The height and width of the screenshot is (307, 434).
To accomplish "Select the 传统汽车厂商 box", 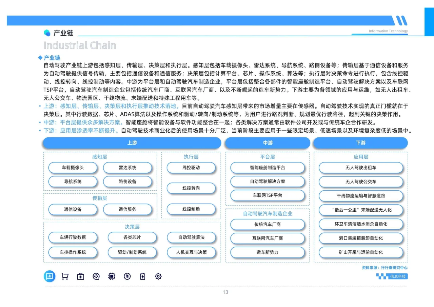I will tap(268, 224).
